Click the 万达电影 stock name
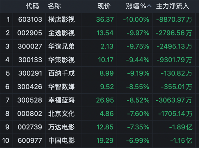The height and width of the screenshot is (148, 199). coord(61,127)
